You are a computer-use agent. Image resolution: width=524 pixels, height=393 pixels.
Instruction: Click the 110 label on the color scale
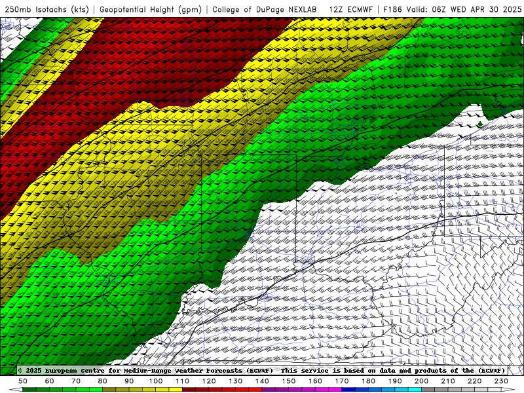(x=183, y=381)
